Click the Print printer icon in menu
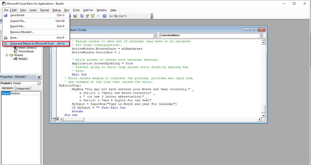 tap(5, 38)
